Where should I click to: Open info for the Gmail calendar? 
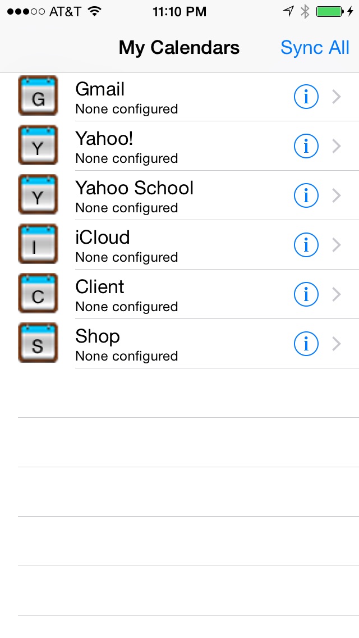coord(306,96)
